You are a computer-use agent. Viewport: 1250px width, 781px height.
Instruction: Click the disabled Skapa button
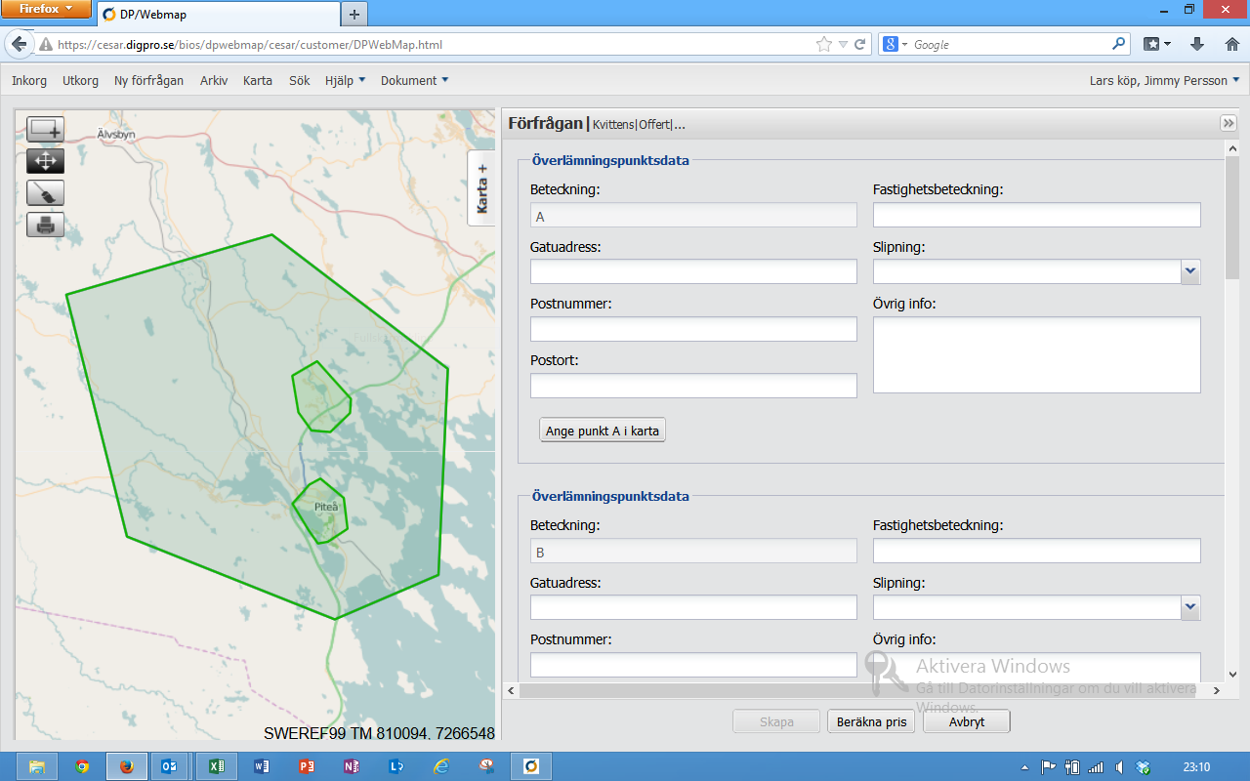pos(776,722)
